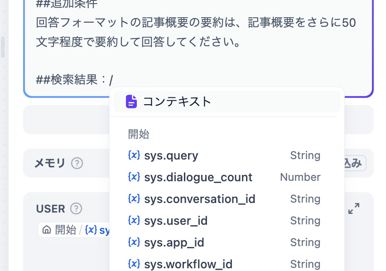Pick the sys.user_id variable
Screen dimensions: 386x271
click(x=176, y=221)
